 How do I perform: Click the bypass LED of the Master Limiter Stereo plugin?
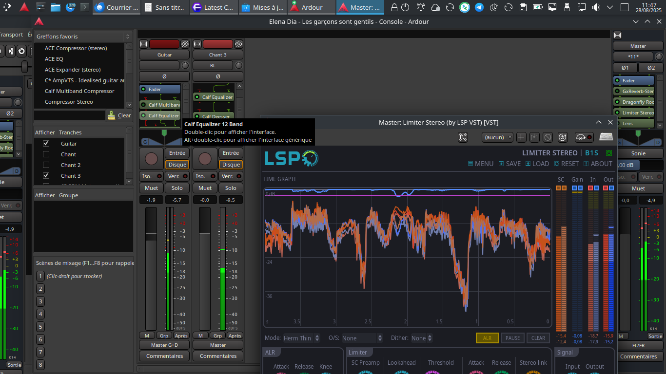click(617, 113)
